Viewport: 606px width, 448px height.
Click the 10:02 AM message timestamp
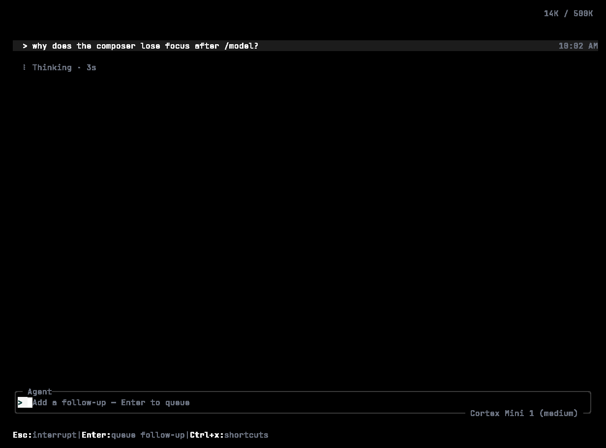pos(578,46)
